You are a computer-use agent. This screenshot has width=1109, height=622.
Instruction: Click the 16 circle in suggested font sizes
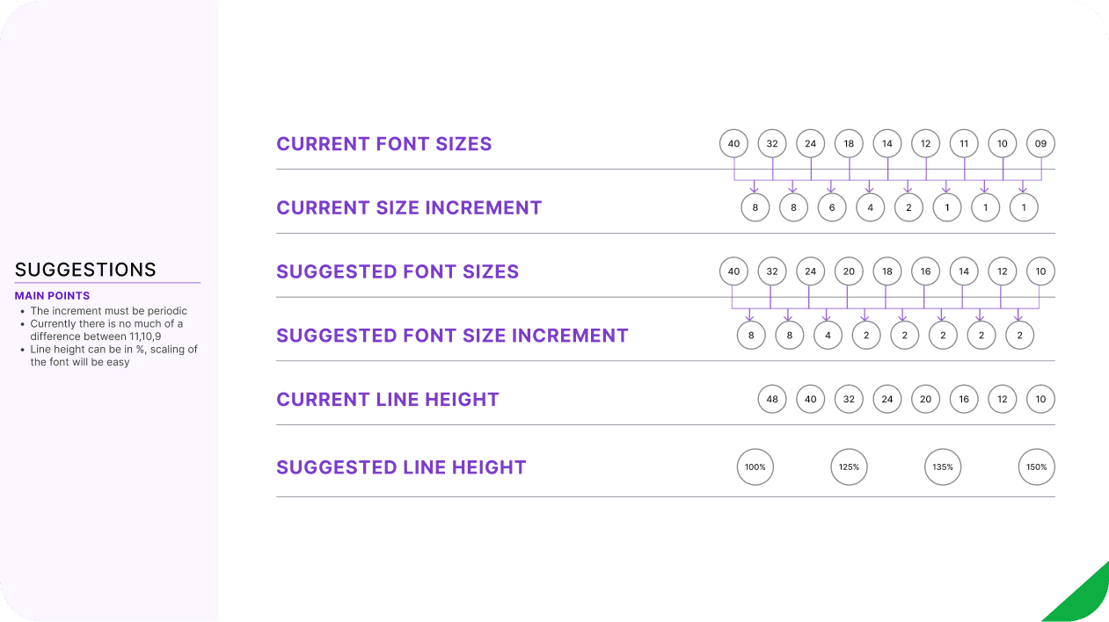(925, 271)
